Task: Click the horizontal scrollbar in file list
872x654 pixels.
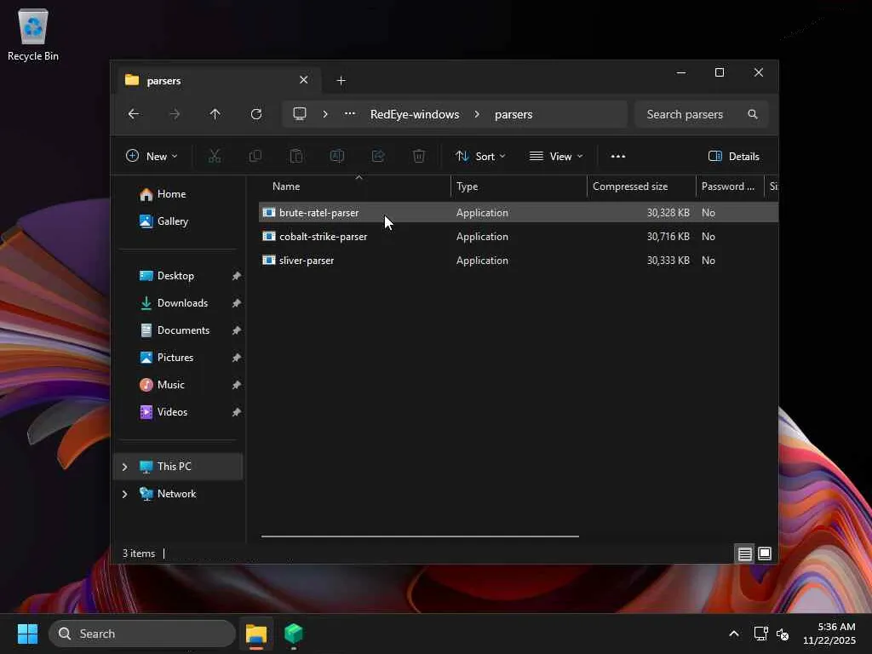Action: 420,536
